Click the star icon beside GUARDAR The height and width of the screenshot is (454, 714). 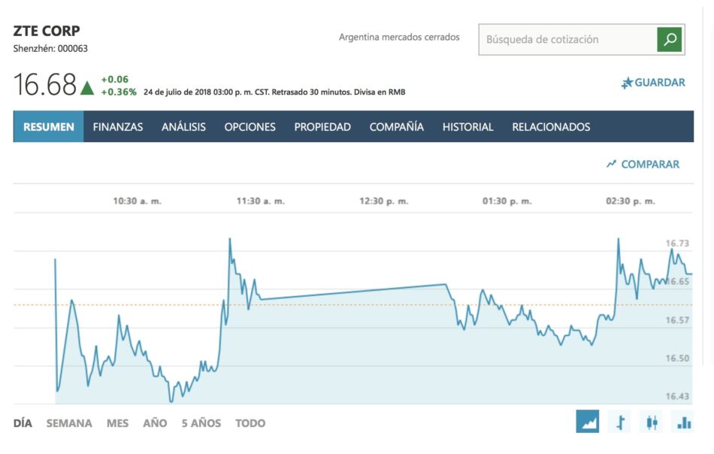(627, 83)
